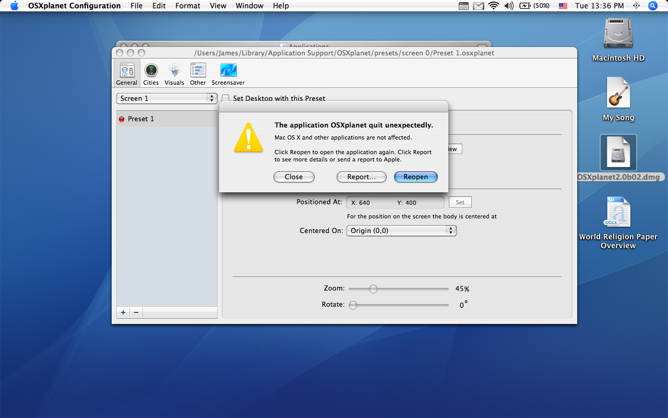This screenshot has height=418, width=668.
Task: Click the Set button beside position
Action: click(x=460, y=202)
